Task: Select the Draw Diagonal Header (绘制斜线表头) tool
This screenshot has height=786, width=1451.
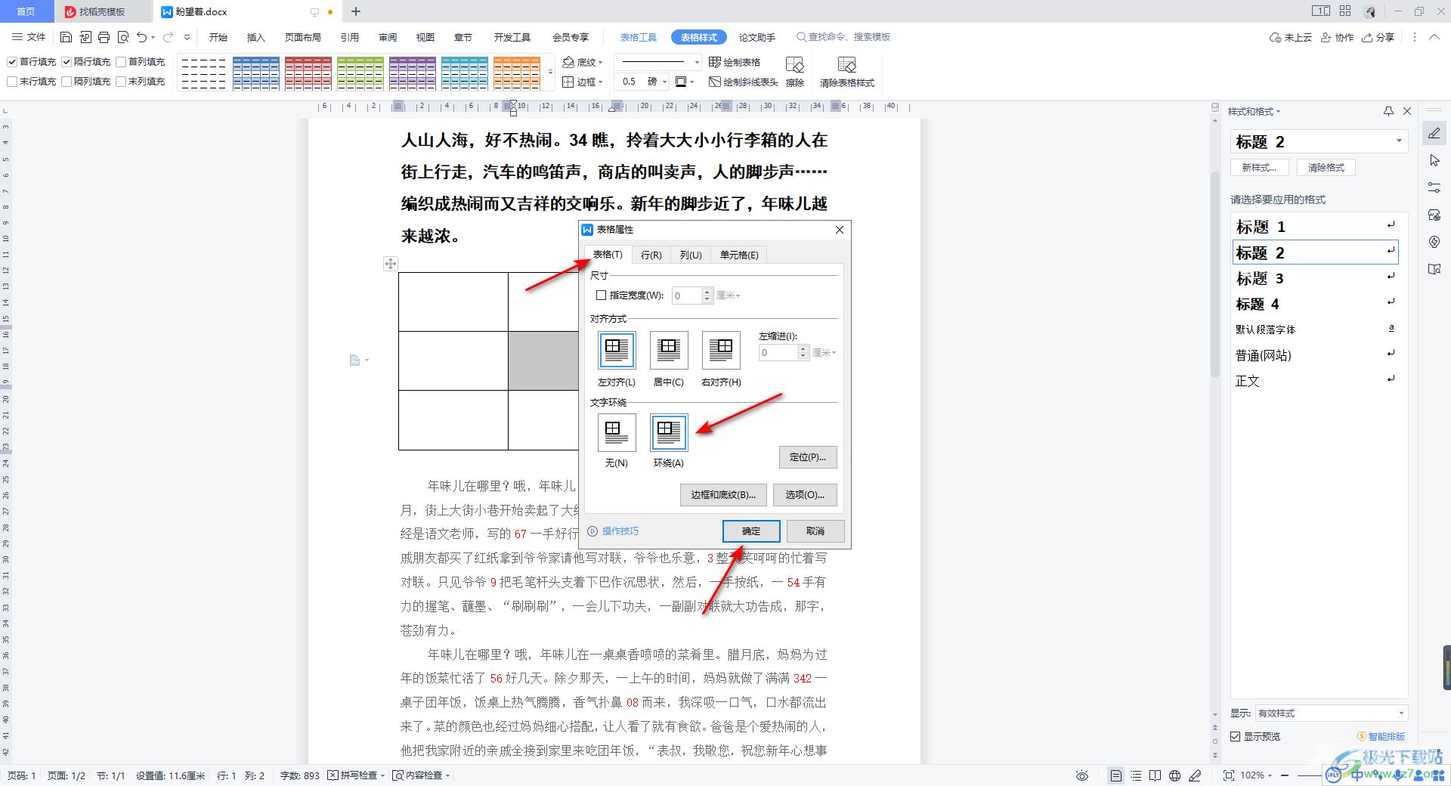Action: coord(744,82)
